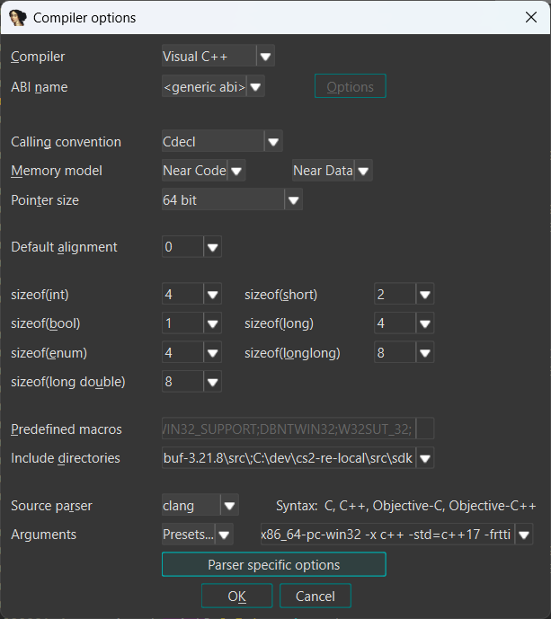Expand the Near Data memory model dropdown

point(332,171)
